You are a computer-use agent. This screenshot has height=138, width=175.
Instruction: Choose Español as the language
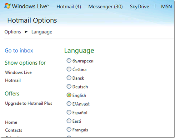[69, 112]
